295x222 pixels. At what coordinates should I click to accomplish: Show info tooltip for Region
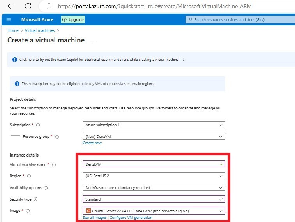coord(29,176)
